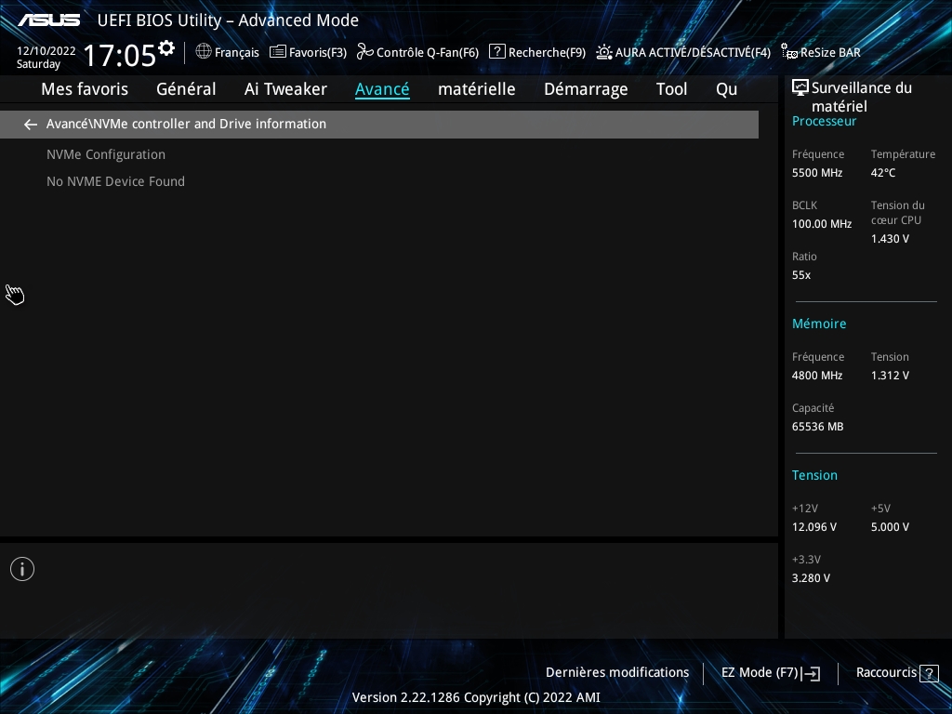
Task: Click the info icon in the help panel
Action: point(22,569)
